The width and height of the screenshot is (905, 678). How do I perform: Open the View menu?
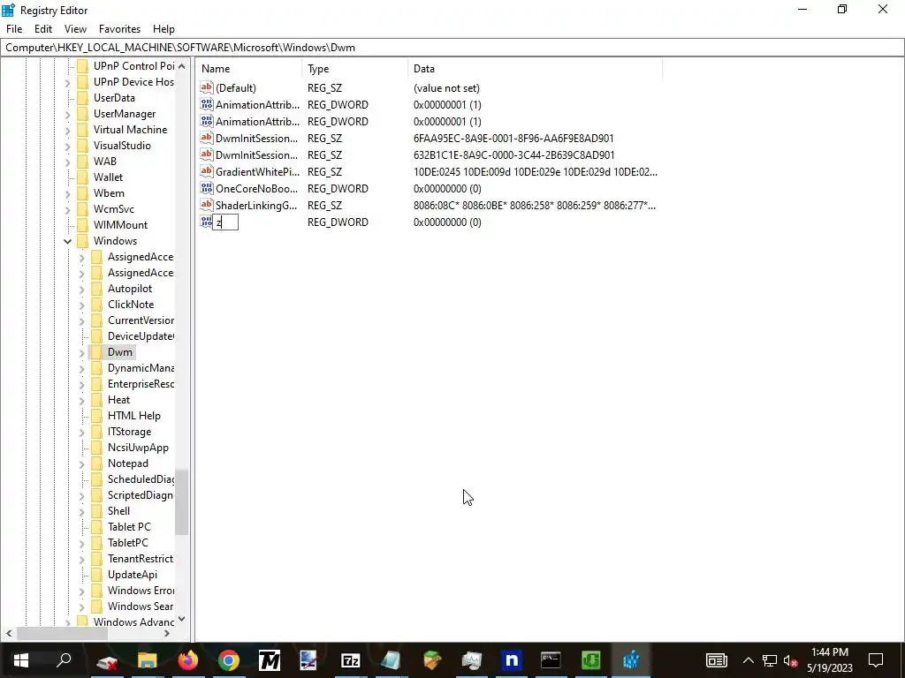(x=75, y=29)
